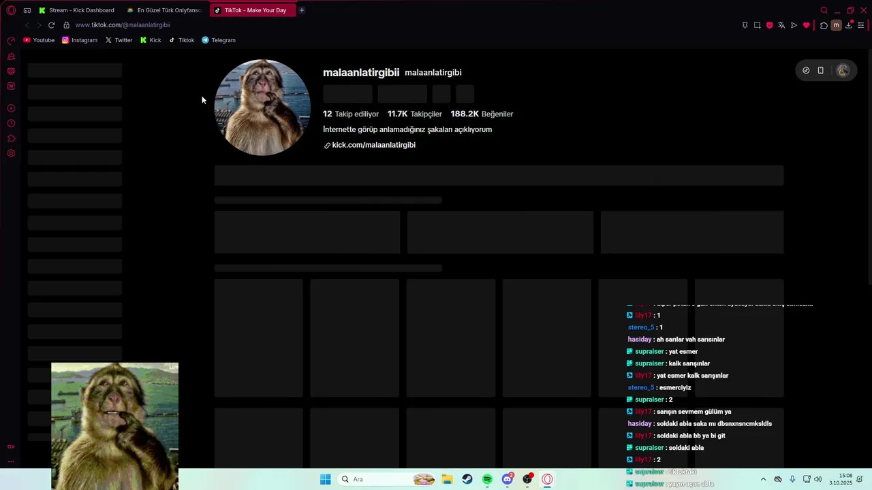
Task: Open Instagram bookmark
Action: pos(80,40)
